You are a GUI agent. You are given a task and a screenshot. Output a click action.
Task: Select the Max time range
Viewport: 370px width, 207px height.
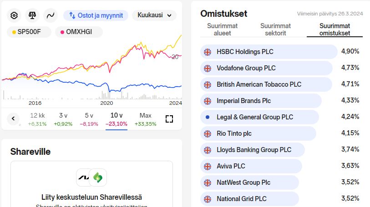tap(145, 119)
